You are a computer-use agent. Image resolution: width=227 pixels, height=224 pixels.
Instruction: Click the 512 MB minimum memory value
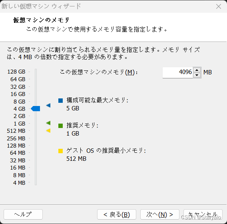point(76,159)
